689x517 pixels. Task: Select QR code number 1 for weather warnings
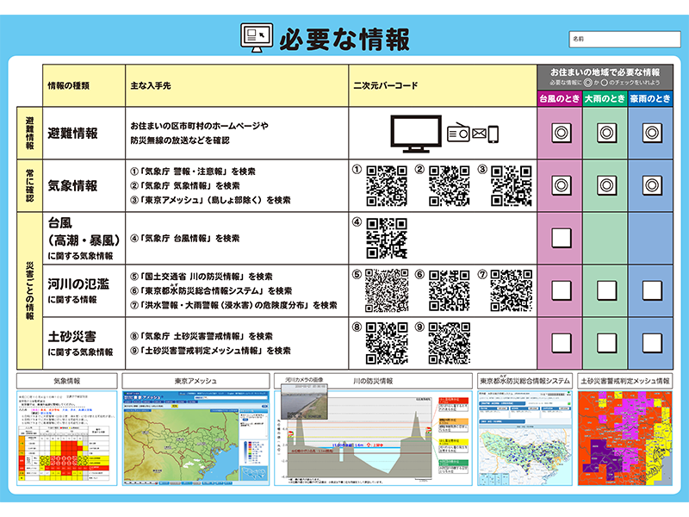tap(386, 185)
